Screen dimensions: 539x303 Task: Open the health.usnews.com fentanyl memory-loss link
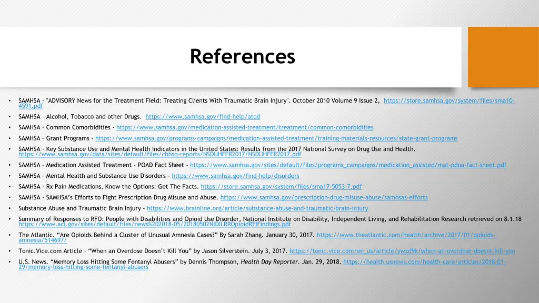point(424,262)
